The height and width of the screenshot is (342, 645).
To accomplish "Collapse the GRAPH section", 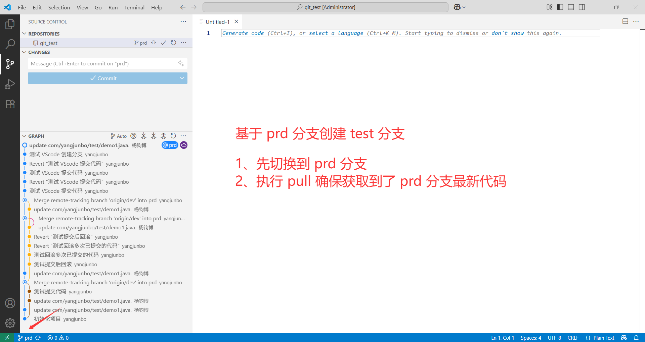I will click(x=24, y=136).
